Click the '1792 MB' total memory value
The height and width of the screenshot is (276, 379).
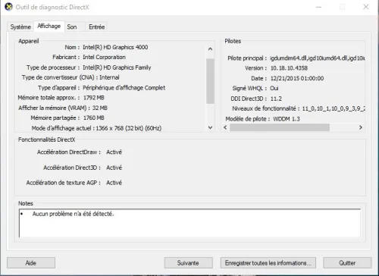coord(94,98)
